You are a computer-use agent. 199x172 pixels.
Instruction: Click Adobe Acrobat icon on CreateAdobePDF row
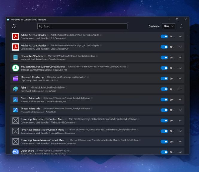pyautogui.click(x=16, y=47)
